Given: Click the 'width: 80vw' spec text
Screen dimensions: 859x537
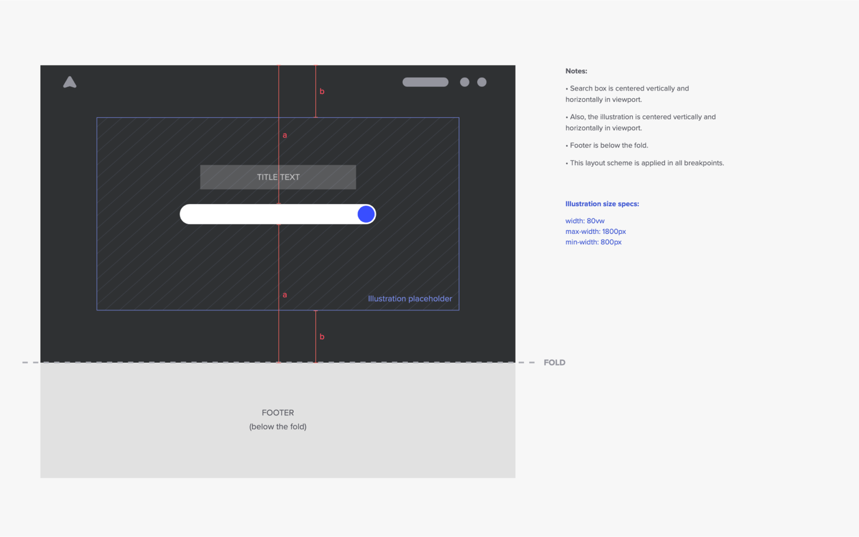Looking at the screenshot, I should pos(585,221).
